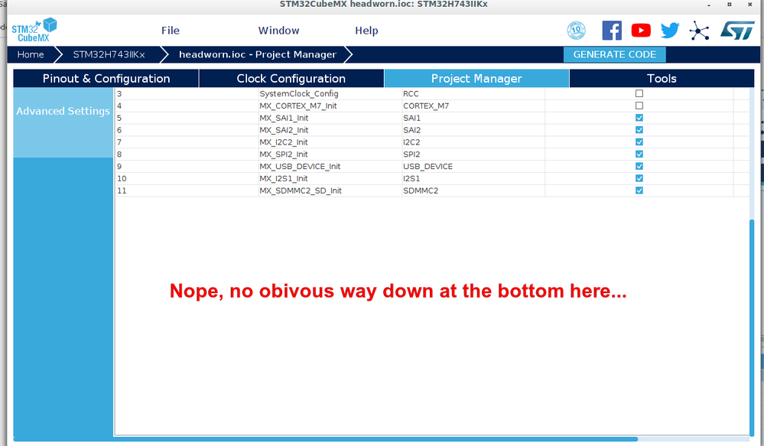Toggle the SystemClock_Config RCC checkbox
The height and width of the screenshot is (446, 764).
click(639, 93)
